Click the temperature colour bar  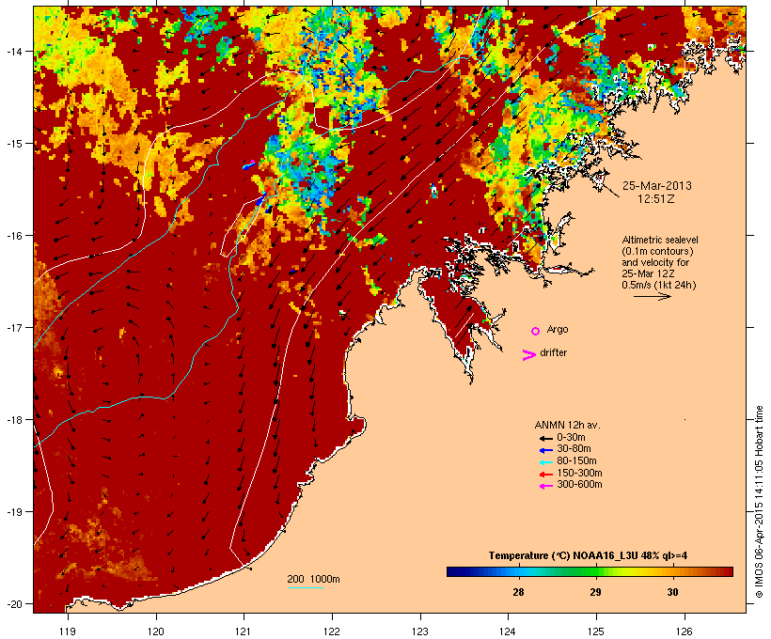coord(590,571)
